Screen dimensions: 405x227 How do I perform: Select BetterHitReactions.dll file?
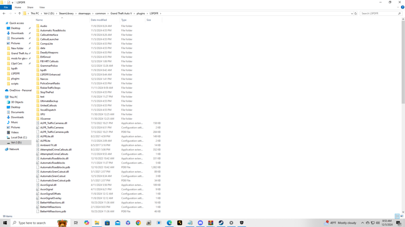pos(52,202)
